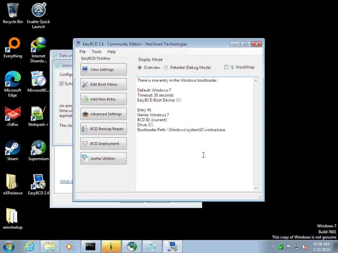
Task: Click EasyBCD title bar app icon
Action: pyautogui.click(x=78, y=44)
